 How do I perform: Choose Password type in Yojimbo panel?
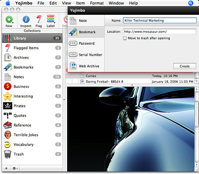tap(86, 43)
